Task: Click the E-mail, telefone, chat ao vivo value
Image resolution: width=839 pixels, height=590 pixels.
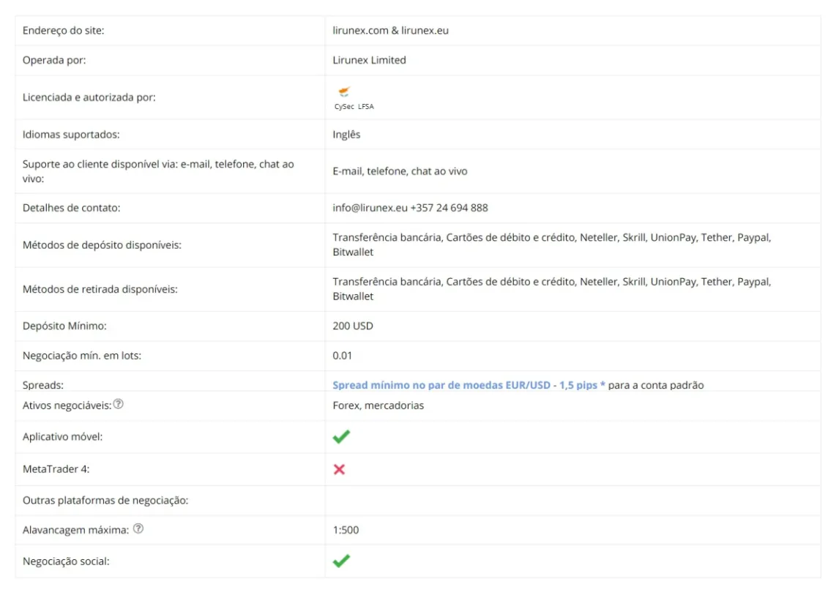Action: 400,171
